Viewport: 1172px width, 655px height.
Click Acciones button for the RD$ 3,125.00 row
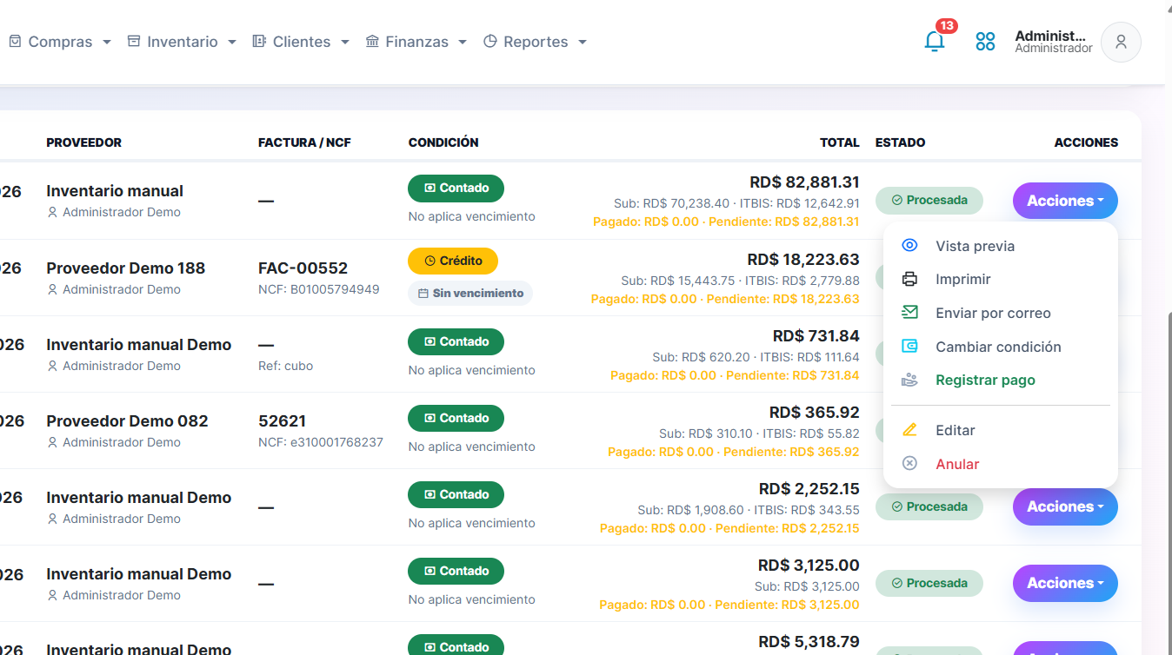pos(1065,583)
